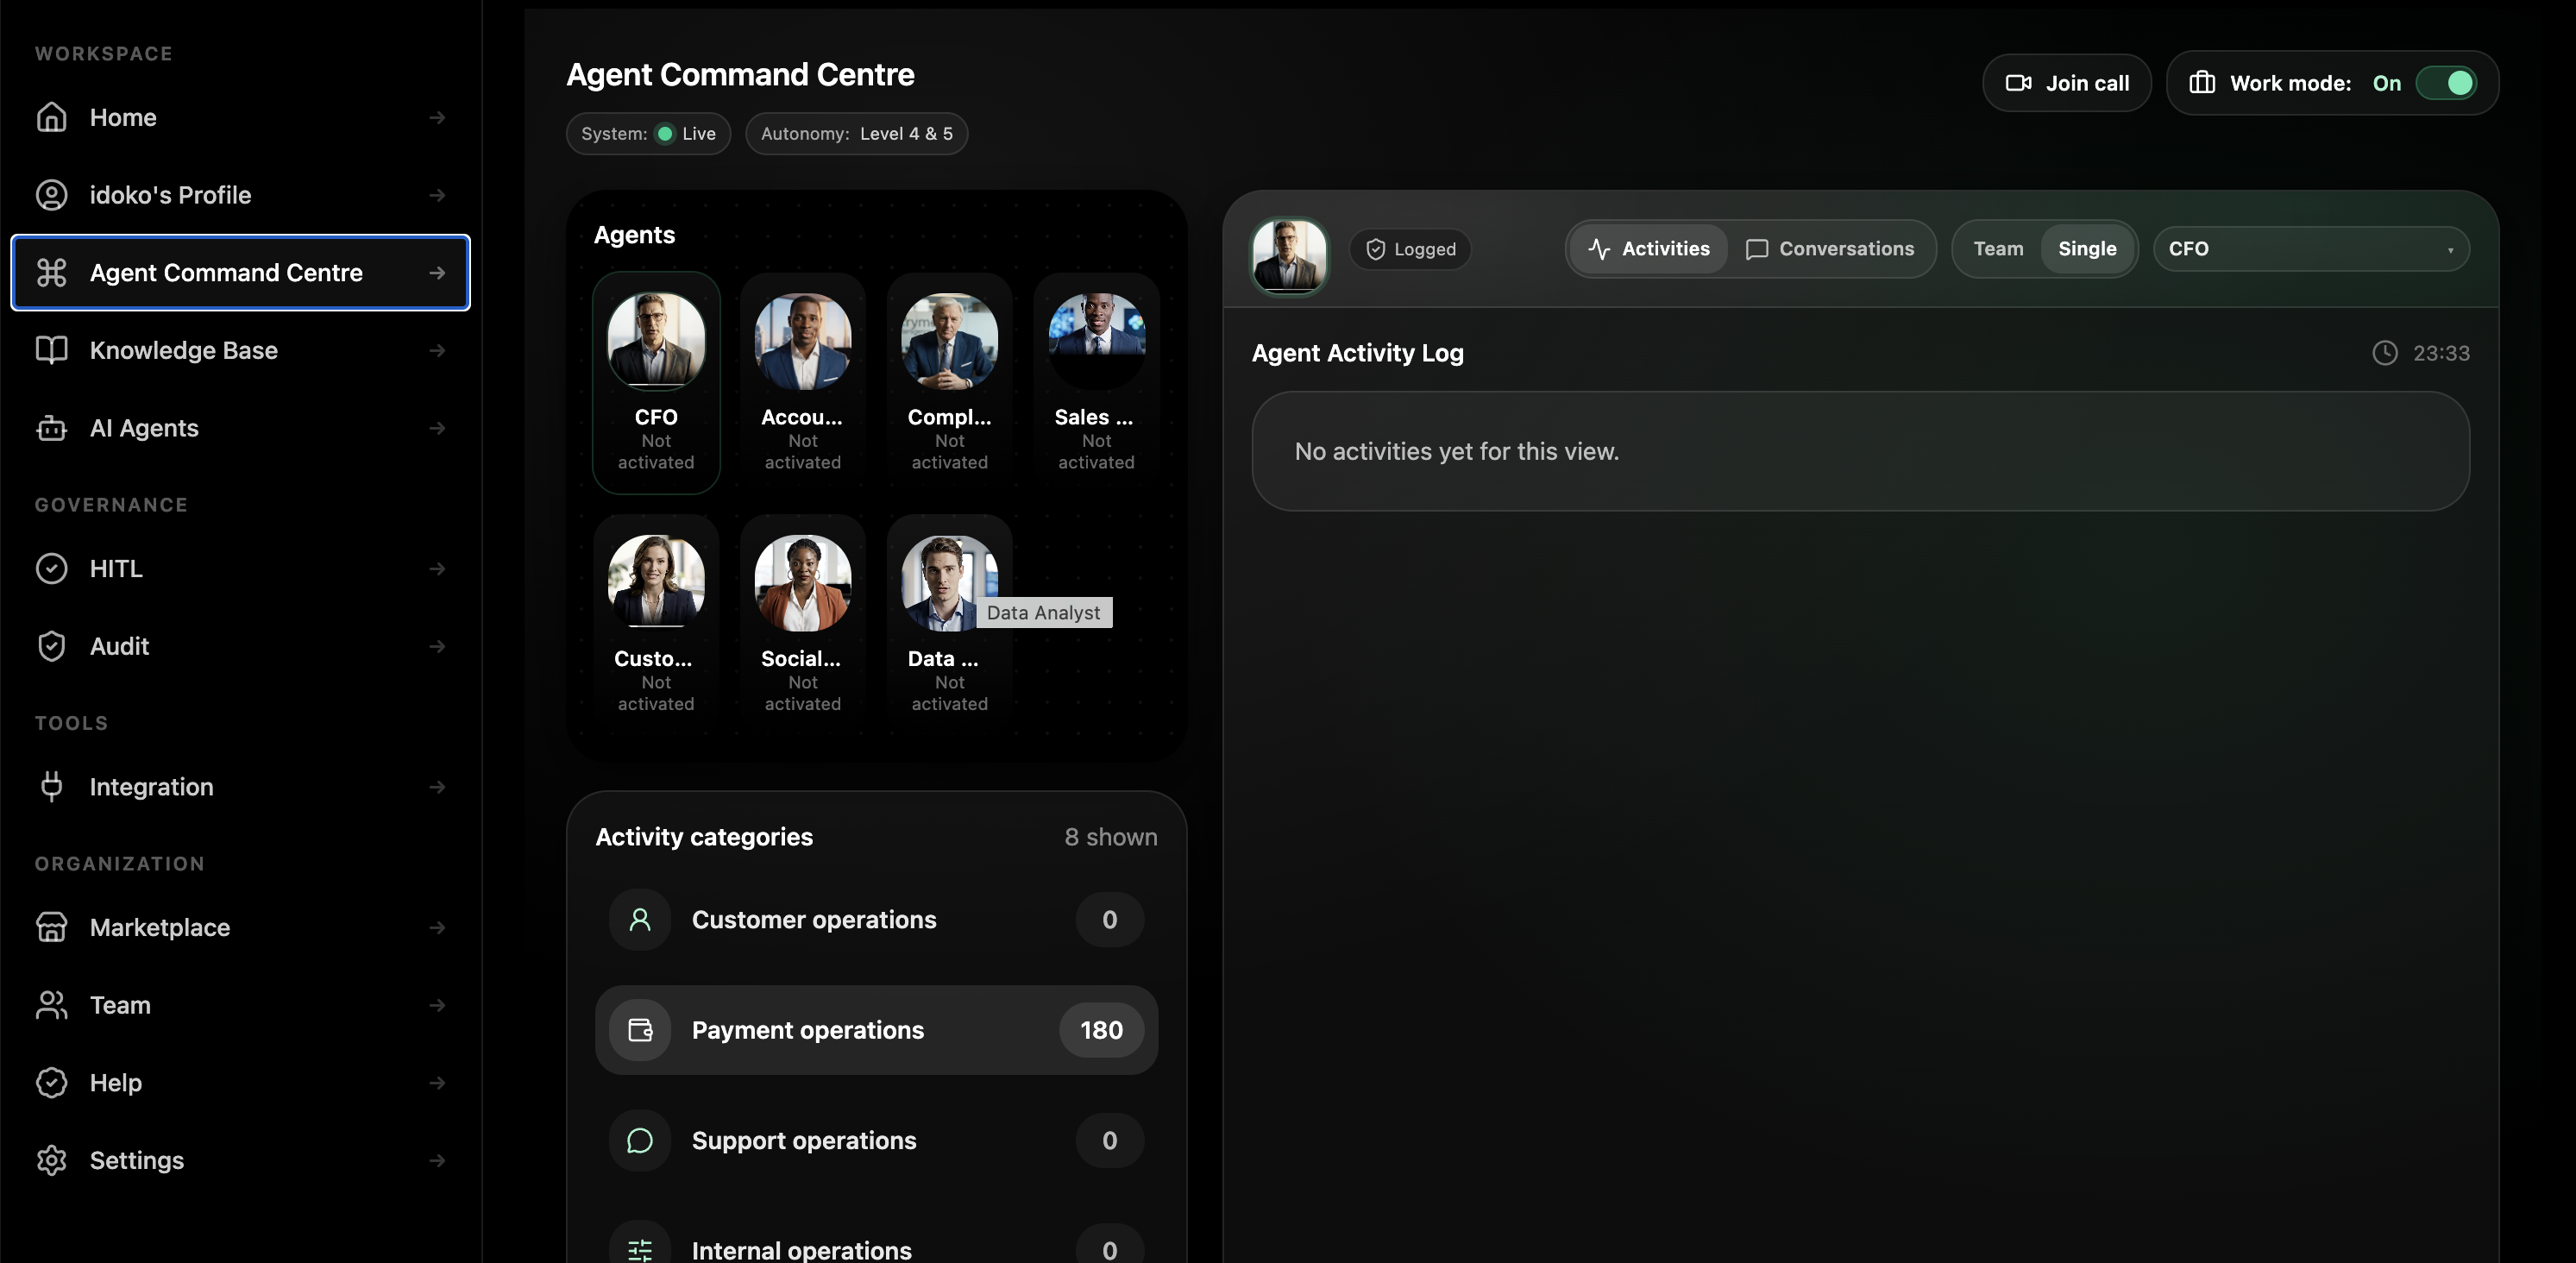Click the Help badge icon
Viewport: 2576px width, 1263px height.
51,1082
